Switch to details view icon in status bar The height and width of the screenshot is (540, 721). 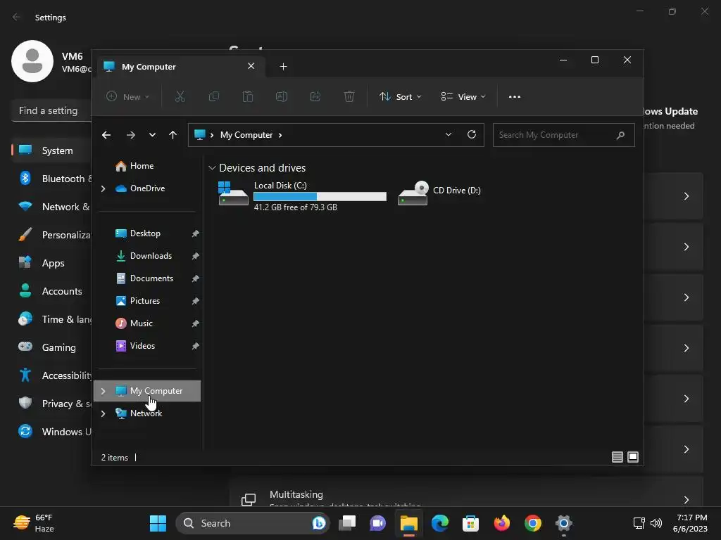[x=617, y=457]
